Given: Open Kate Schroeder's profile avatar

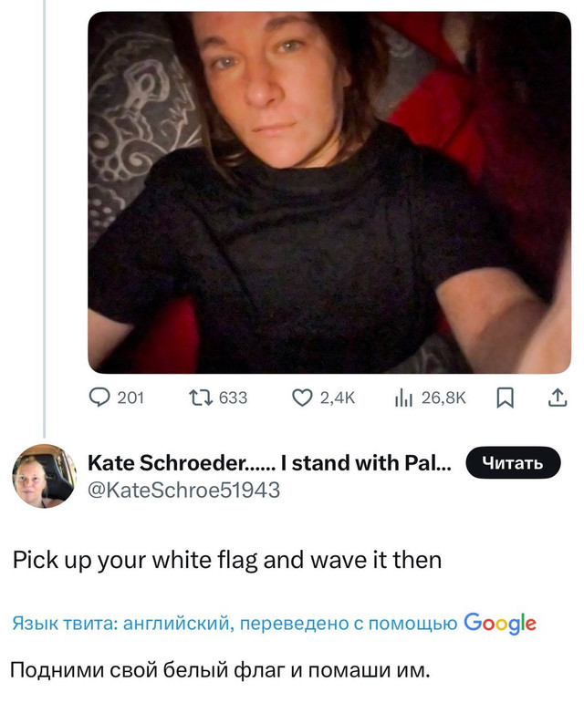Looking at the screenshot, I should coord(44,476).
